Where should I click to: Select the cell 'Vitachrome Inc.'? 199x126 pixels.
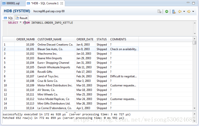pyautogui.click(x=56, y=53)
